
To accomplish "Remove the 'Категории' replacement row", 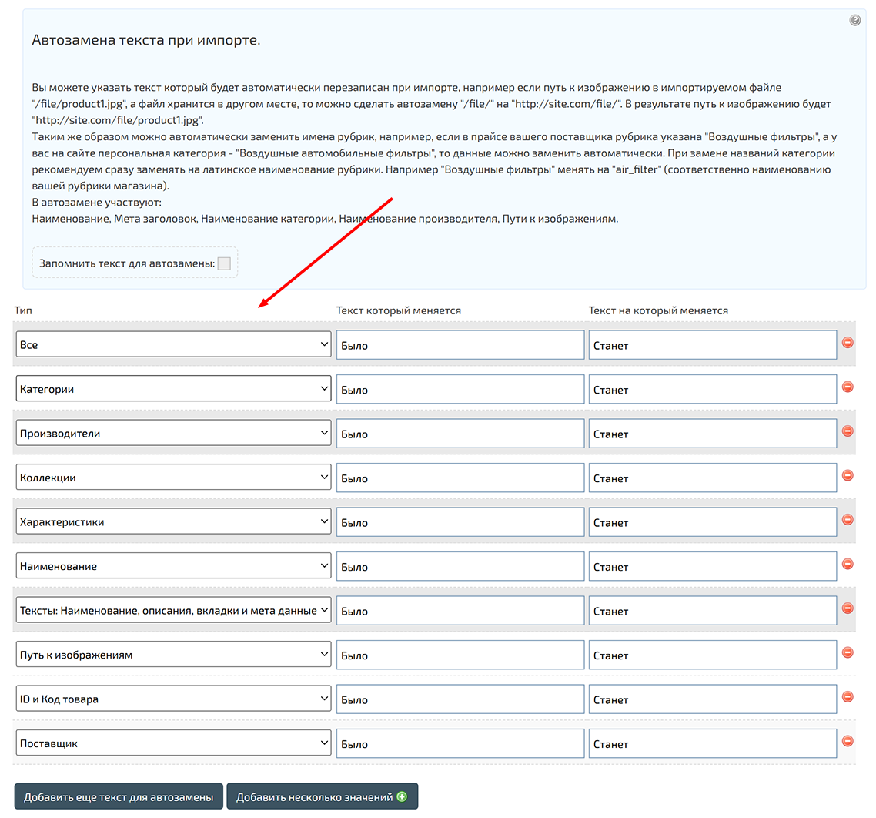I will pyautogui.click(x=847, y=389).
